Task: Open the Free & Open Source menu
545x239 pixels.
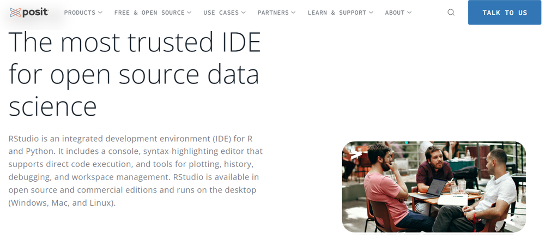Action: click(x=153, y=13)
